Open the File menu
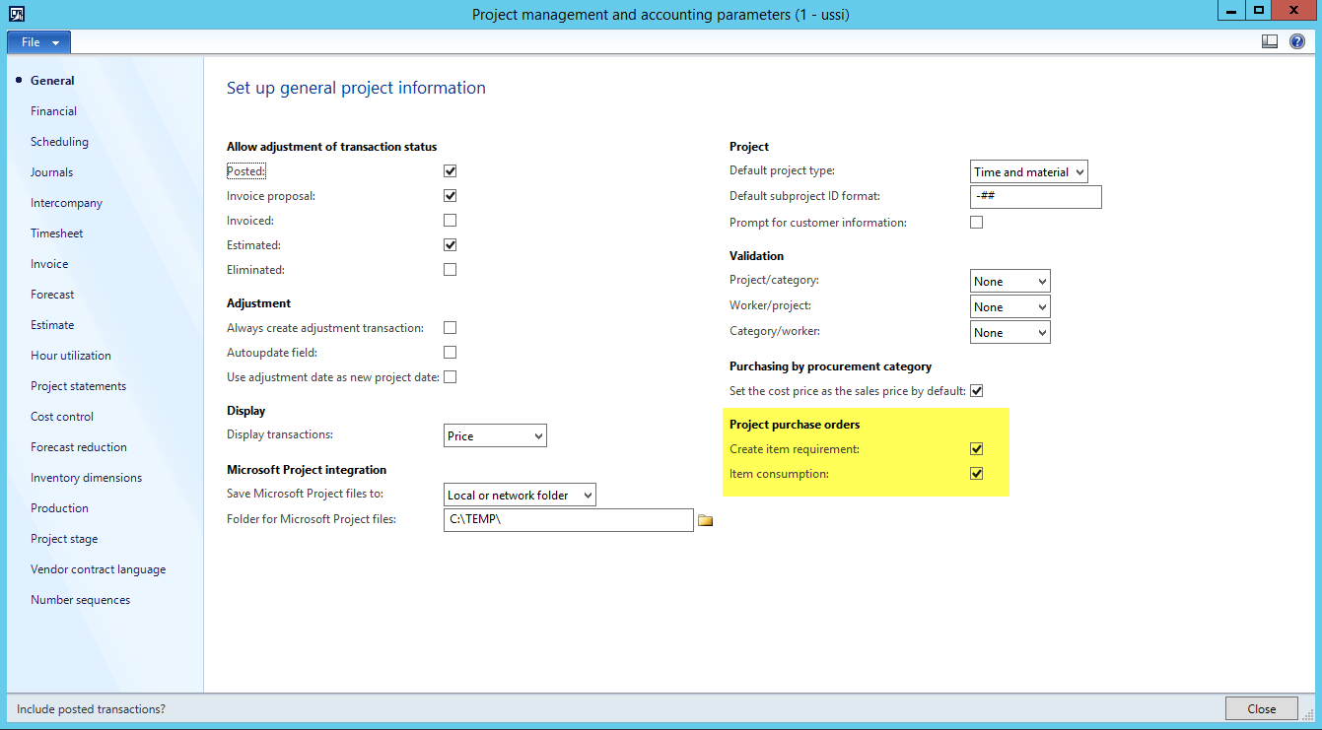The width and height of the screenshot is (1322, 730). (39, 42)
